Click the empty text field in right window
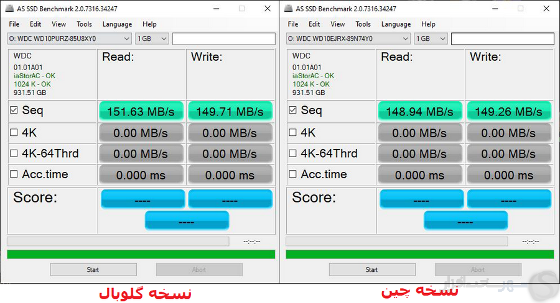560x303 pixels. (503, 38)
